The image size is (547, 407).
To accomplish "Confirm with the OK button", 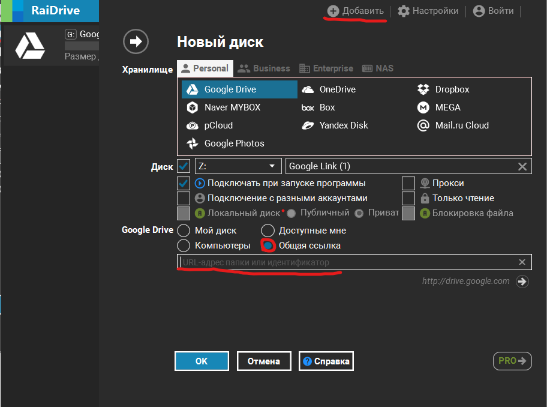I will (x=202, y=361).
